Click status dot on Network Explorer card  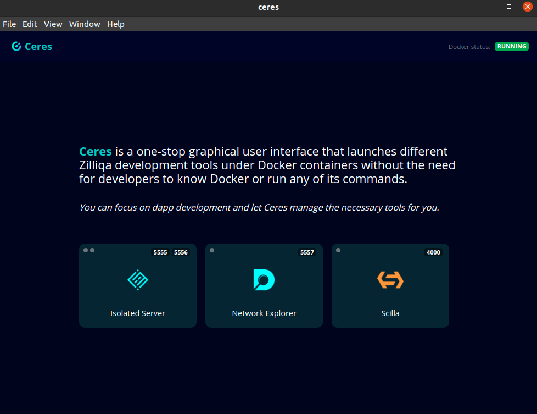212,250
